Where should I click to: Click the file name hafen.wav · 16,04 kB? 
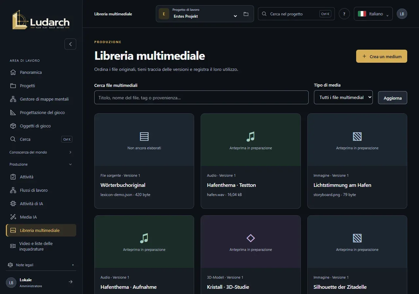(x=224, y=195)
